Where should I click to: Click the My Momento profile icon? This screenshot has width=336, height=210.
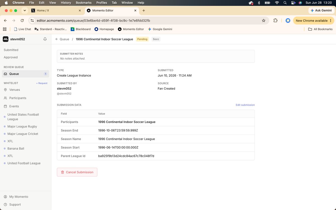pyautogui.click(x=6, y=197)
